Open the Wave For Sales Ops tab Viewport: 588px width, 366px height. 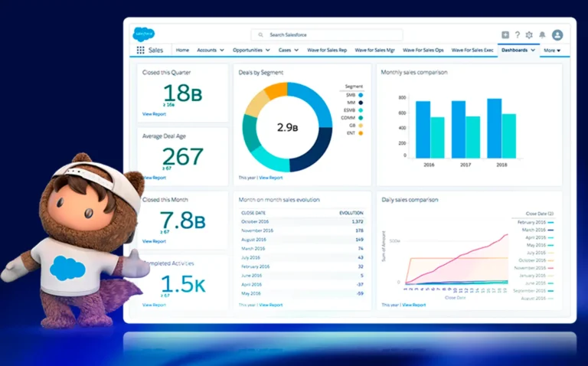pyautogui.click(x=423, y=50)
